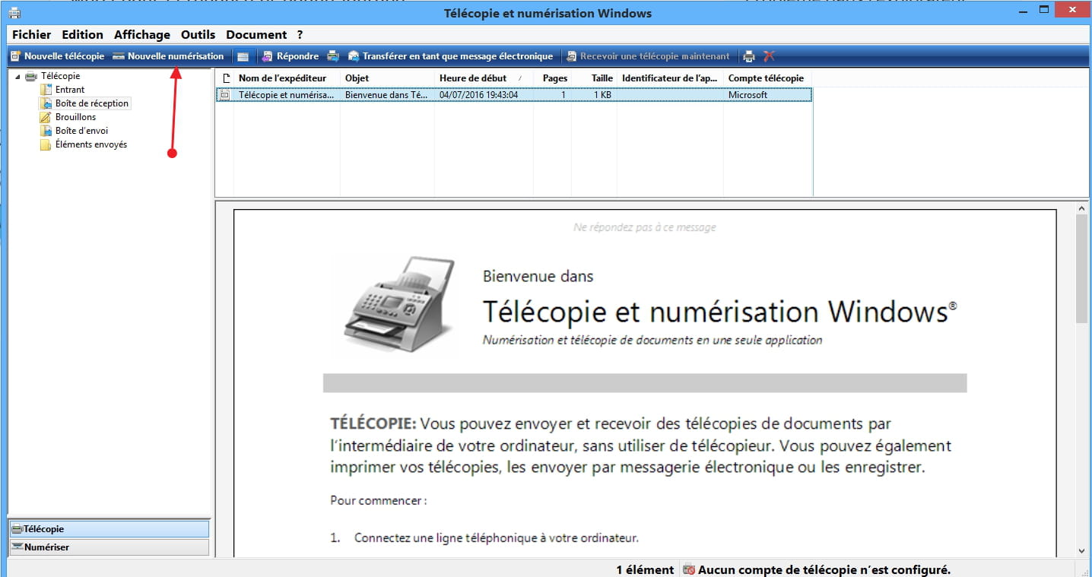Open the Brouillons folder
The height and width of the screenshot is (577, 1092).
75,117
